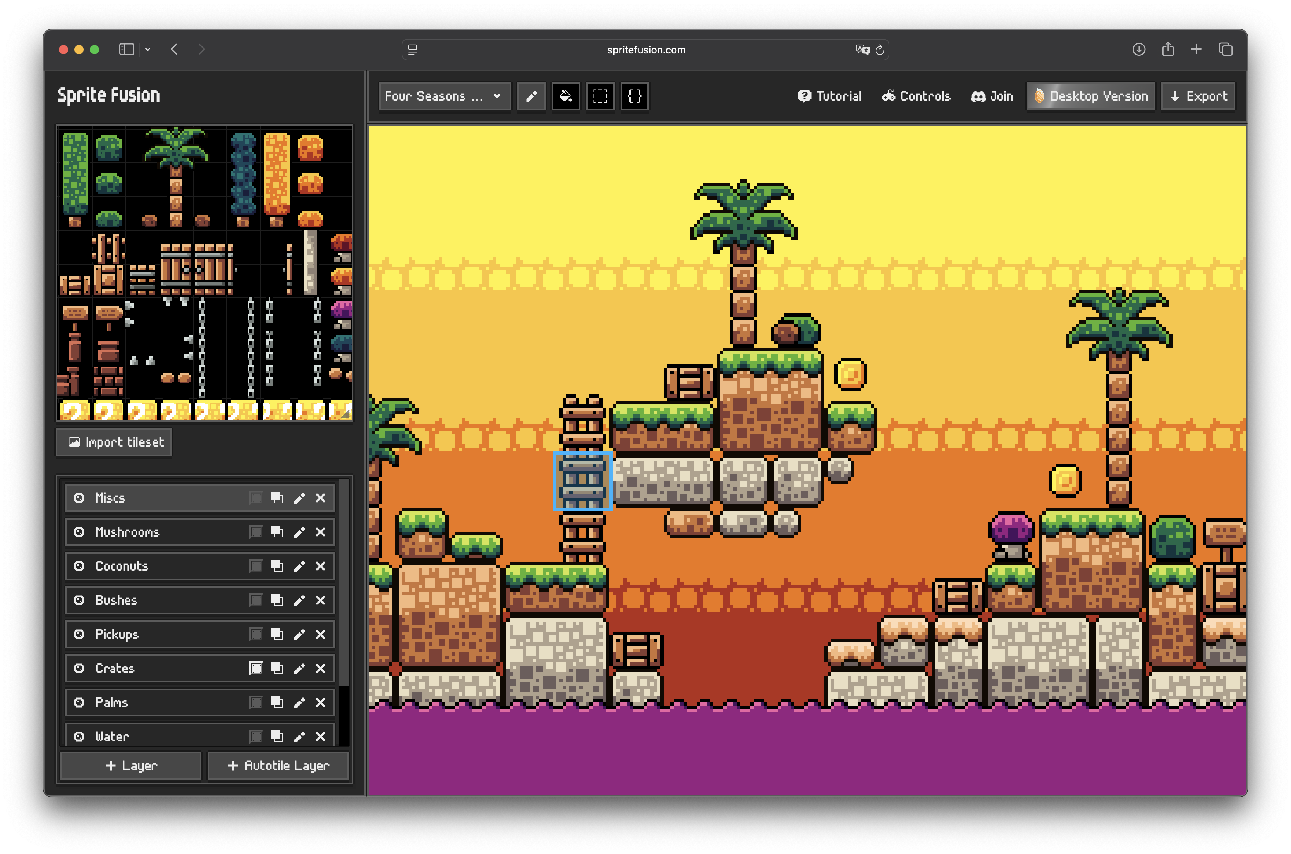Select the paint bucket fill tool
This screenshot has width=1291, height=854.
coord(565,96)
